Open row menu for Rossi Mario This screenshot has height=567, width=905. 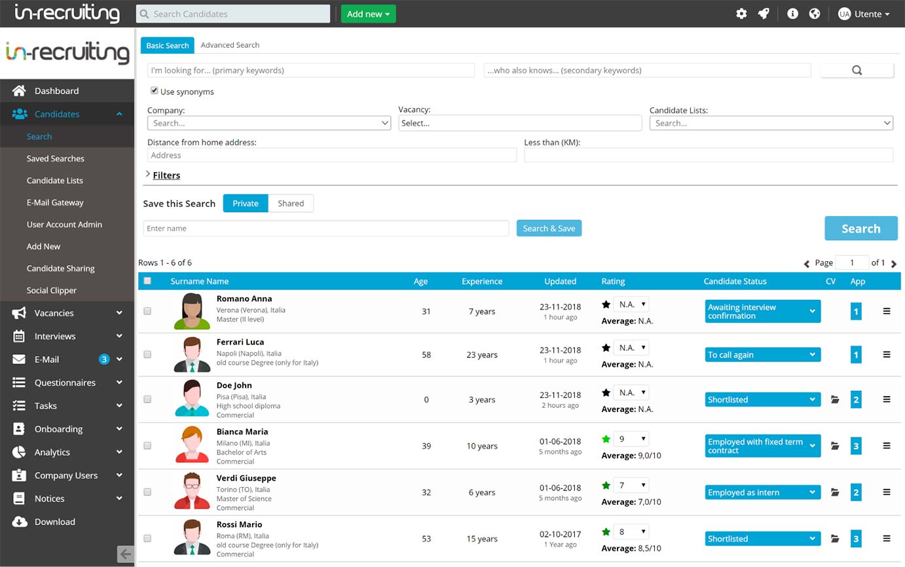tap(887, 538)
